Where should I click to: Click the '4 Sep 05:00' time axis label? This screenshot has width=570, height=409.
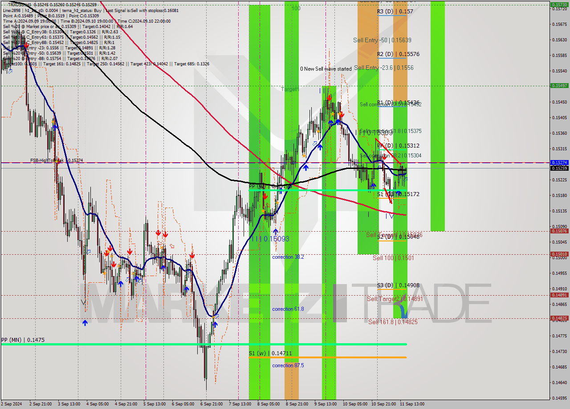(98, 404)
